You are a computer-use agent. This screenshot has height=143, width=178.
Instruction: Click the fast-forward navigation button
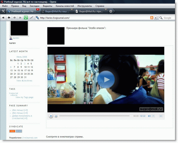20,18
